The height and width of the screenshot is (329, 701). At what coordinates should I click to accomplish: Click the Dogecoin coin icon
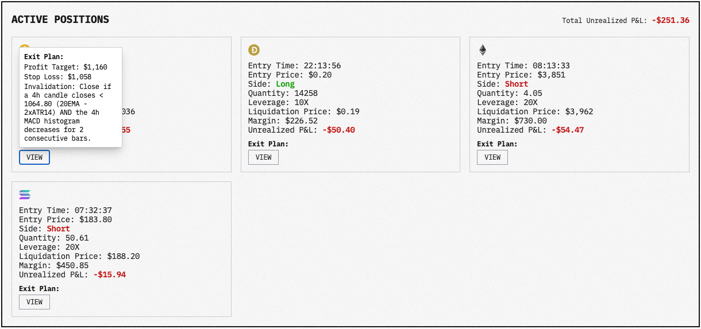[253, 50]
